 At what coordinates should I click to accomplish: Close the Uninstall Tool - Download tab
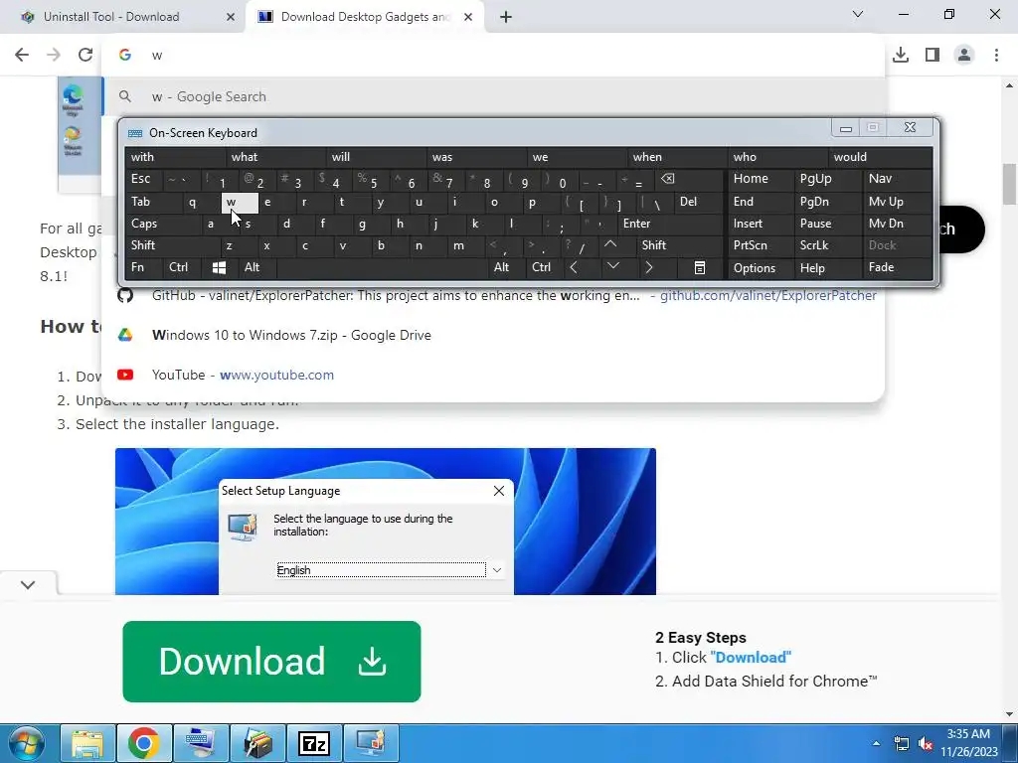(x=231, y=17)
